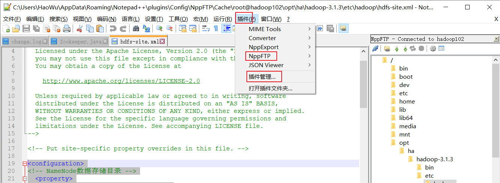Image resolution: width=500 pixels, height=183 pixels.
Task: Download file with NppFTP green down arrow
Action: tap(397, 49)
